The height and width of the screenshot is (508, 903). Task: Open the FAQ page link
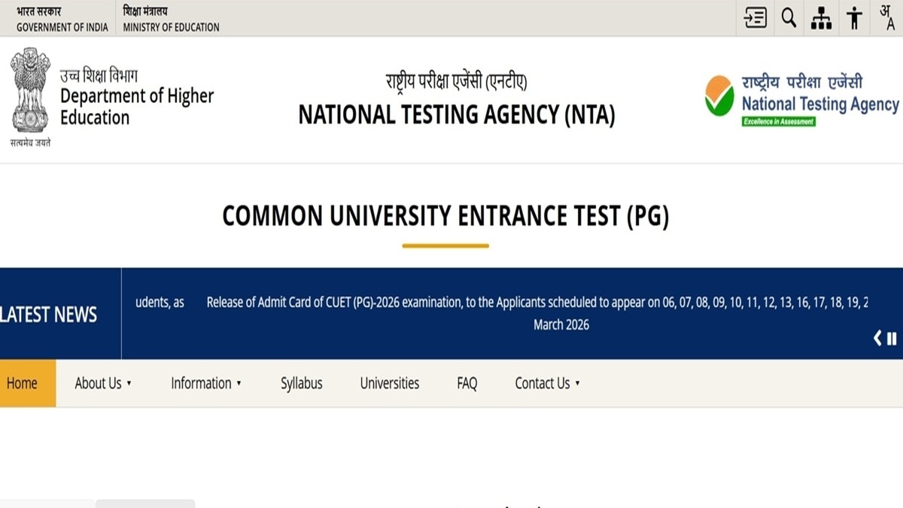point(466,383)
